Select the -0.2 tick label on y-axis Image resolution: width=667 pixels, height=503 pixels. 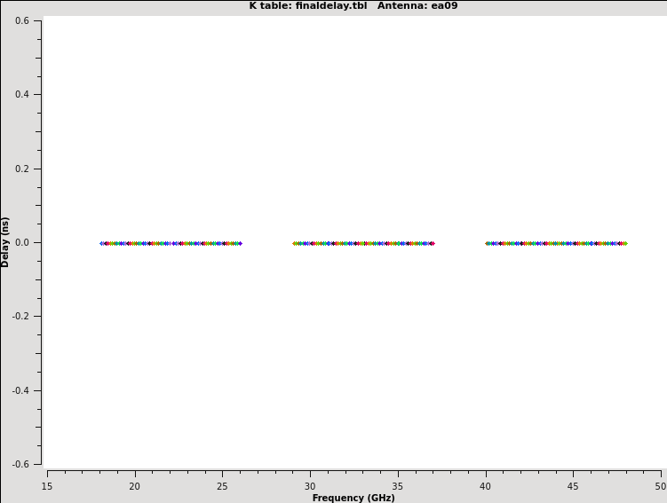pyautogui.click(x=20, y=317)
